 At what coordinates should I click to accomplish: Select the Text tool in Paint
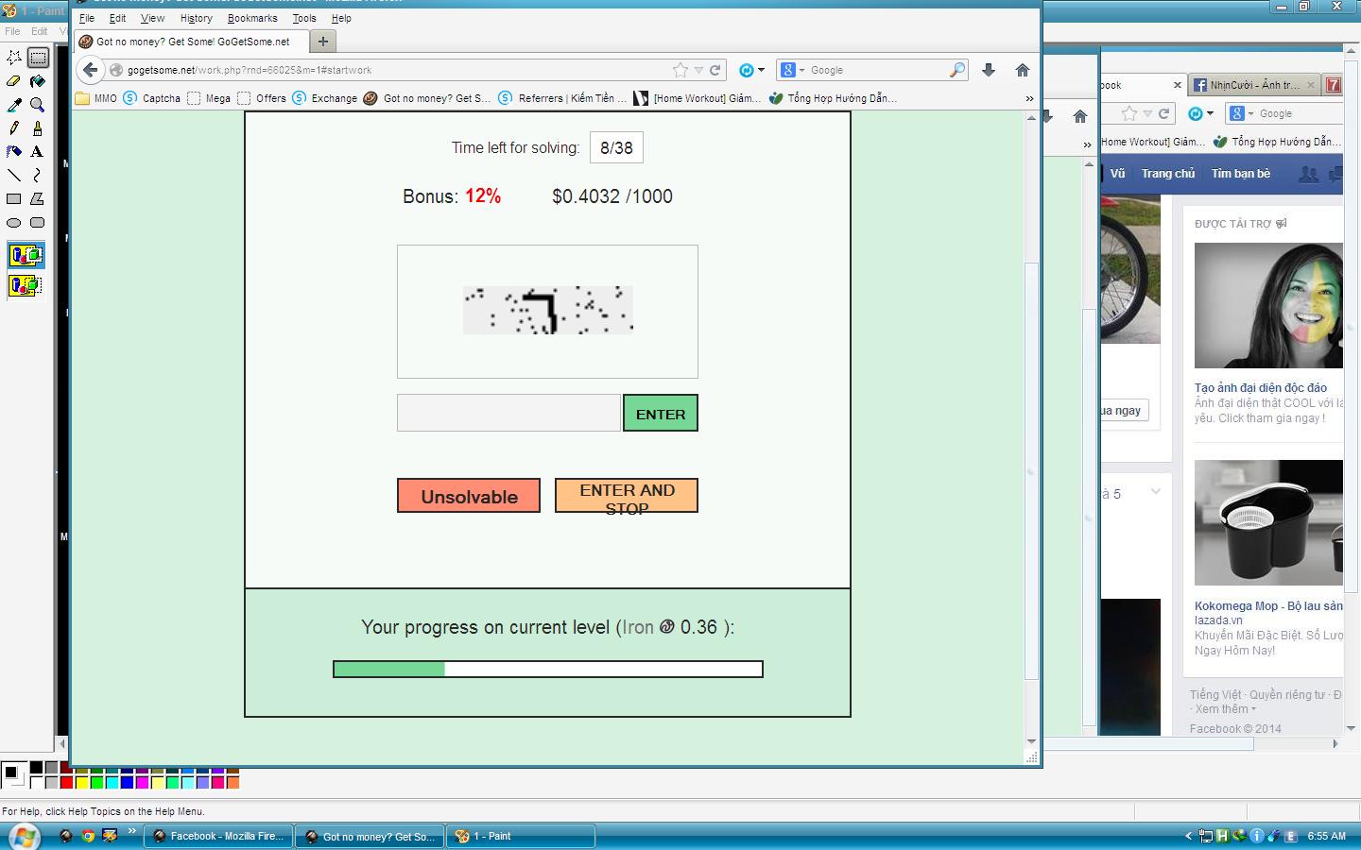click(38, 151)
